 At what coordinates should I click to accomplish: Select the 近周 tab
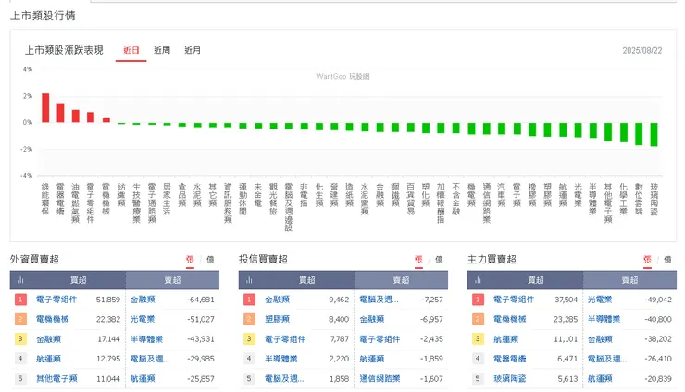(x=162, y=50)
